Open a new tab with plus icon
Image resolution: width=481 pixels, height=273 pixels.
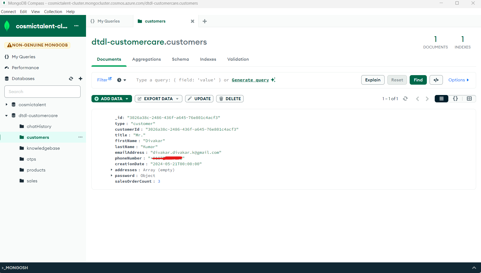pyautogui.click(x=205, y=21)
